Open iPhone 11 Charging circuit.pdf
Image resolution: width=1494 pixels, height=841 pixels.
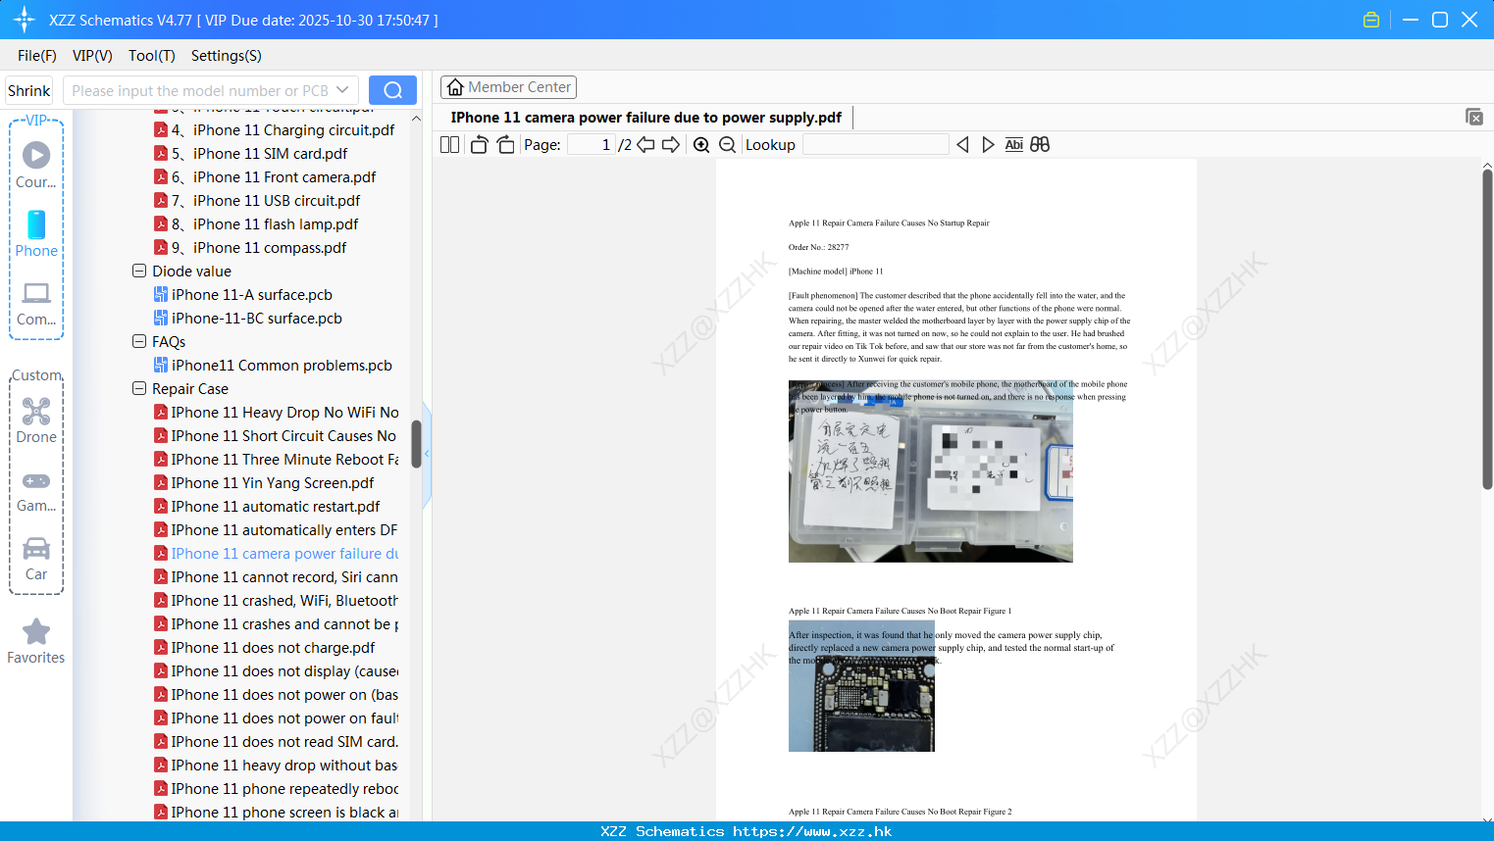(275, 130)
